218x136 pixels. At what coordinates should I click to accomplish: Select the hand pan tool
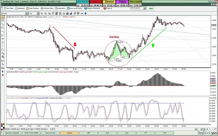point(3,21)
